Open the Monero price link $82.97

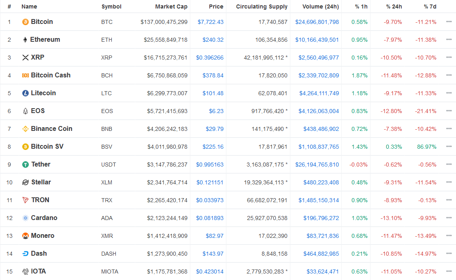point(215,236)
